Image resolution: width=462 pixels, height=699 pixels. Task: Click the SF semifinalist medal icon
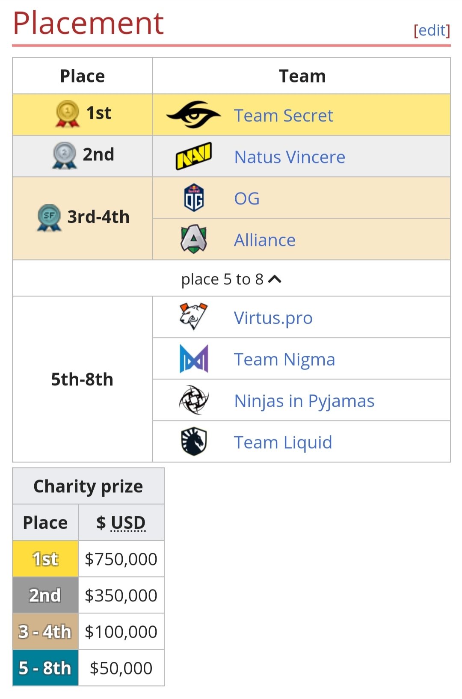click(49, 217)
